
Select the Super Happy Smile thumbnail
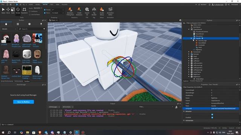click(x=37, y=54)
